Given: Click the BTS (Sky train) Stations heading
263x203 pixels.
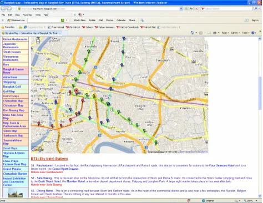Looking at the screenshot, I should pos(49,159).
